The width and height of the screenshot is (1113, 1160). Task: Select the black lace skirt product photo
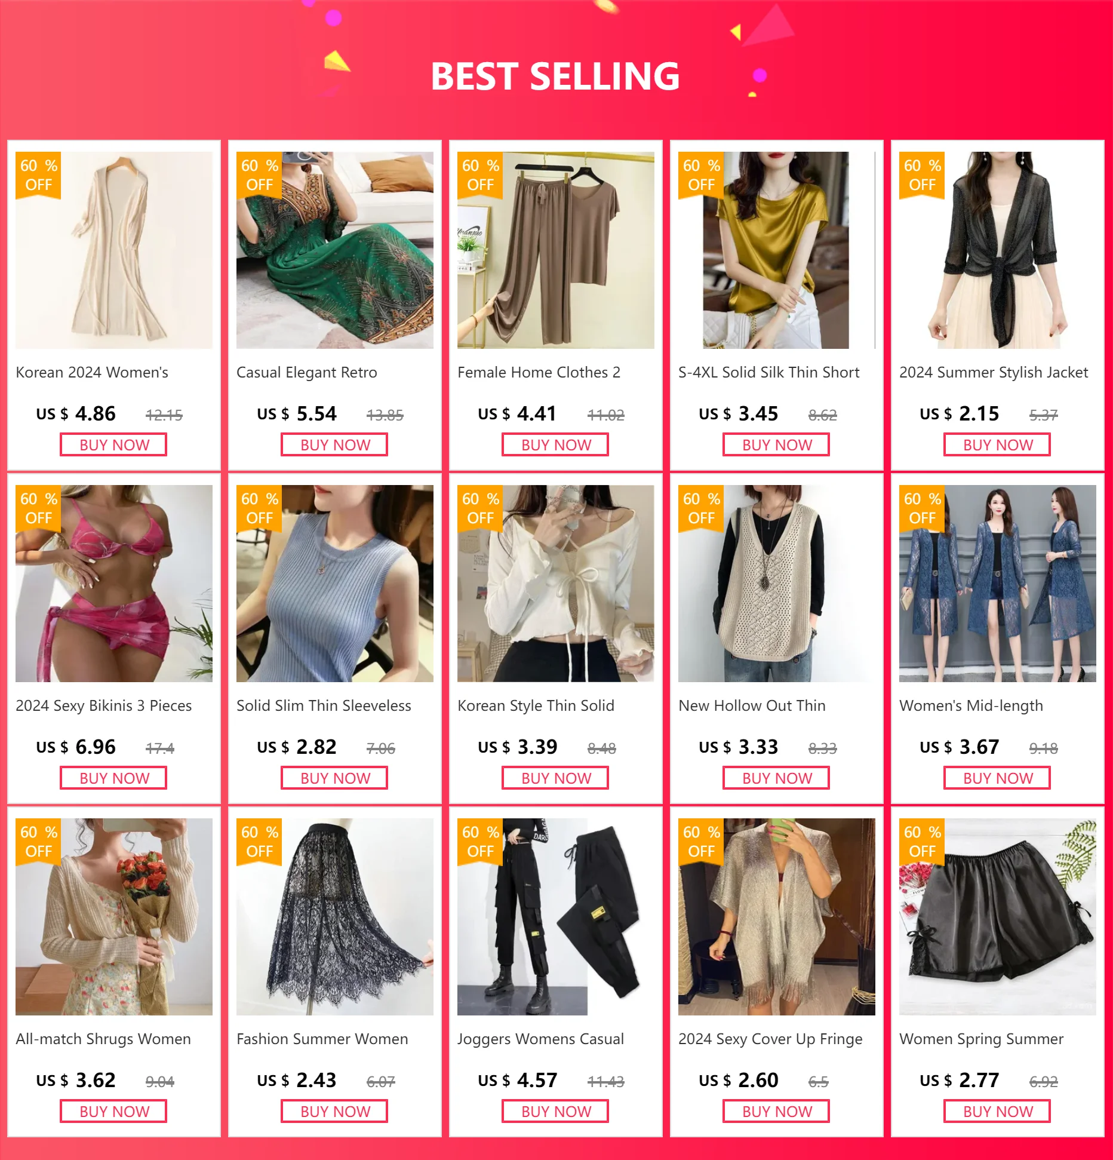click(335, 916)
